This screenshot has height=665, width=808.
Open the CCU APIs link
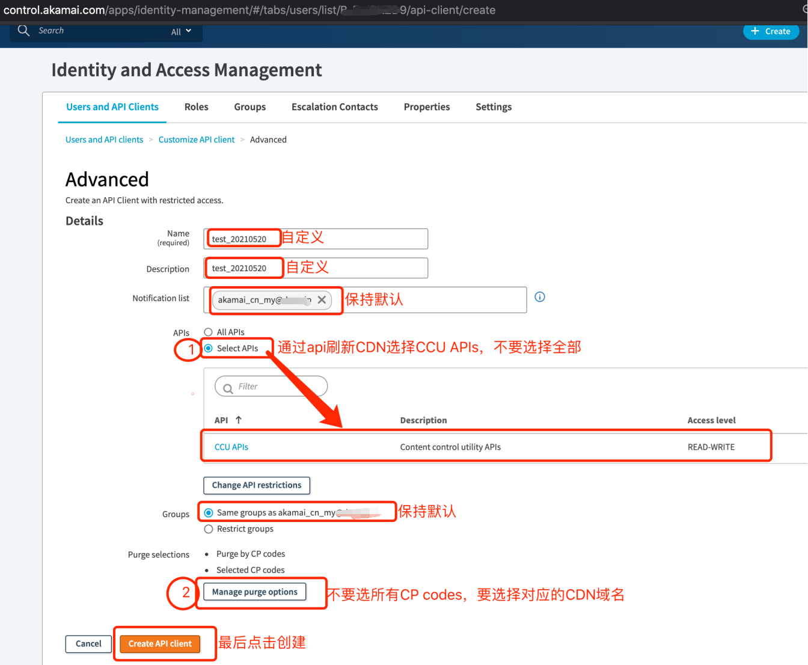pos(231,447)
